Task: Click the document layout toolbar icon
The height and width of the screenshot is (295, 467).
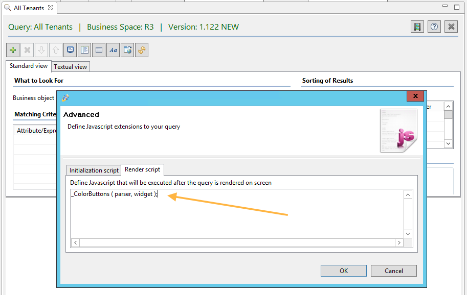Action: point(84,50)
